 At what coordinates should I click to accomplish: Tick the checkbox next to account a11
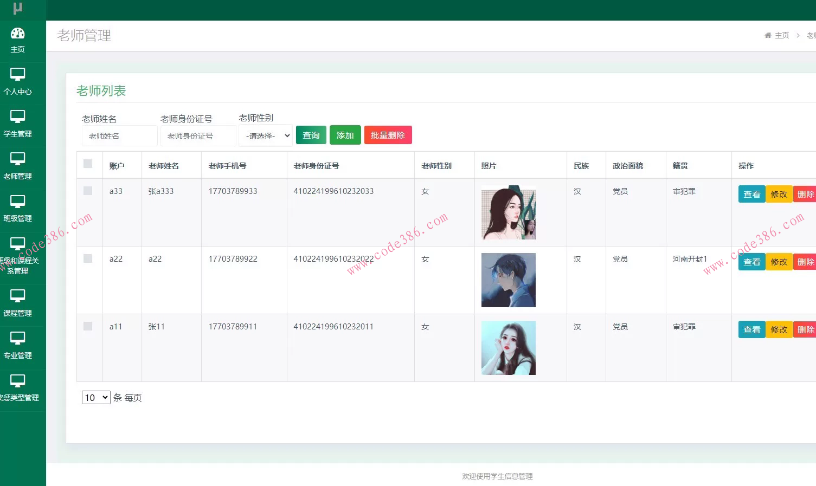[x=88, y=326]
